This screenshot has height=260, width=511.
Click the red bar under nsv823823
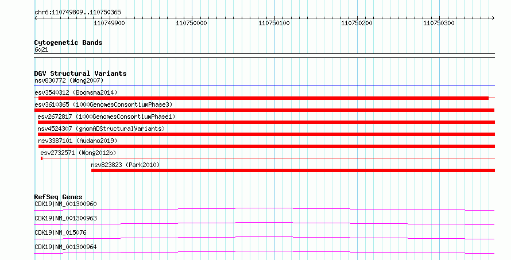click(x=293, y=170)
